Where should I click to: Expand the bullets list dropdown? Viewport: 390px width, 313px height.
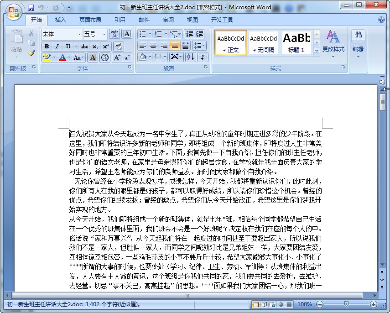pyautogui.click(x=150, y=34)
